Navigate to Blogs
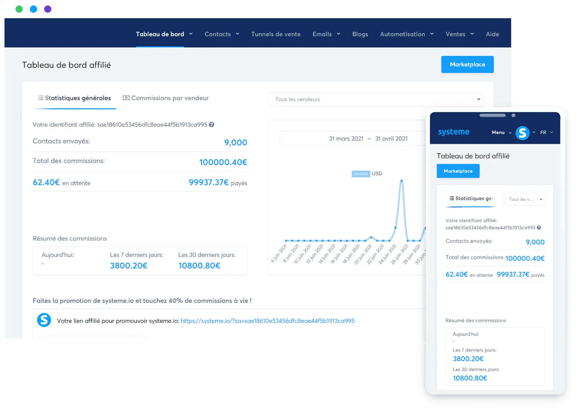The height and width of the screenshot is (417, 583). coord(360,34)
